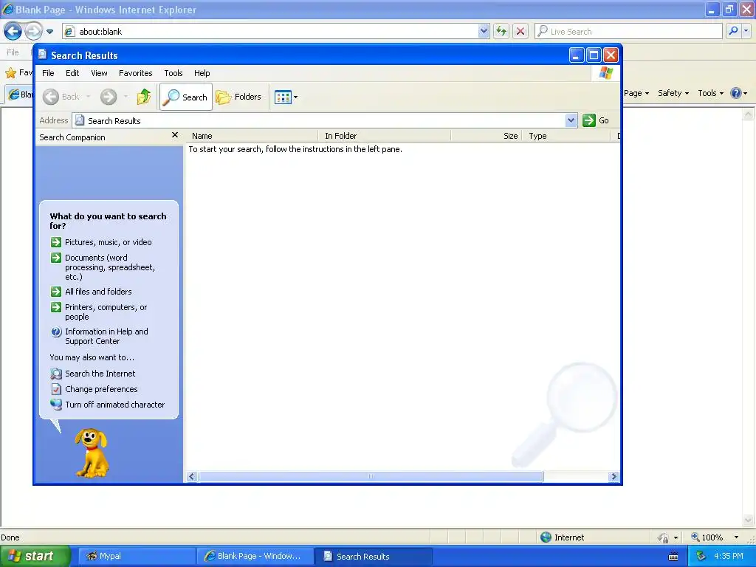Image resolution: width=756 pixels, height=567 pixels.
Task: Click the system tray network icon
Action: coord(701,556)
